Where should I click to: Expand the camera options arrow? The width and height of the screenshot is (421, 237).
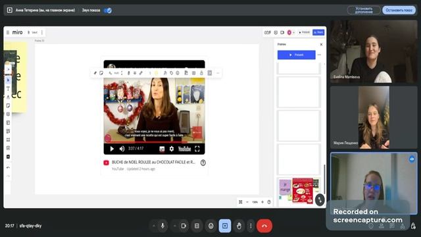(175, 226)
